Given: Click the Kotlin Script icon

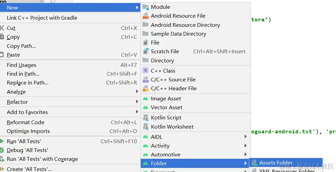Looking at the screenshot, I should point(145,118).
